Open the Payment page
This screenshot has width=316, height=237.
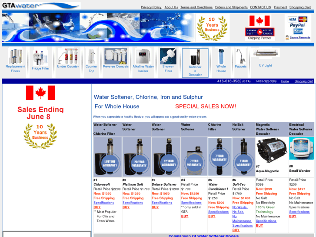coord(280,7)
